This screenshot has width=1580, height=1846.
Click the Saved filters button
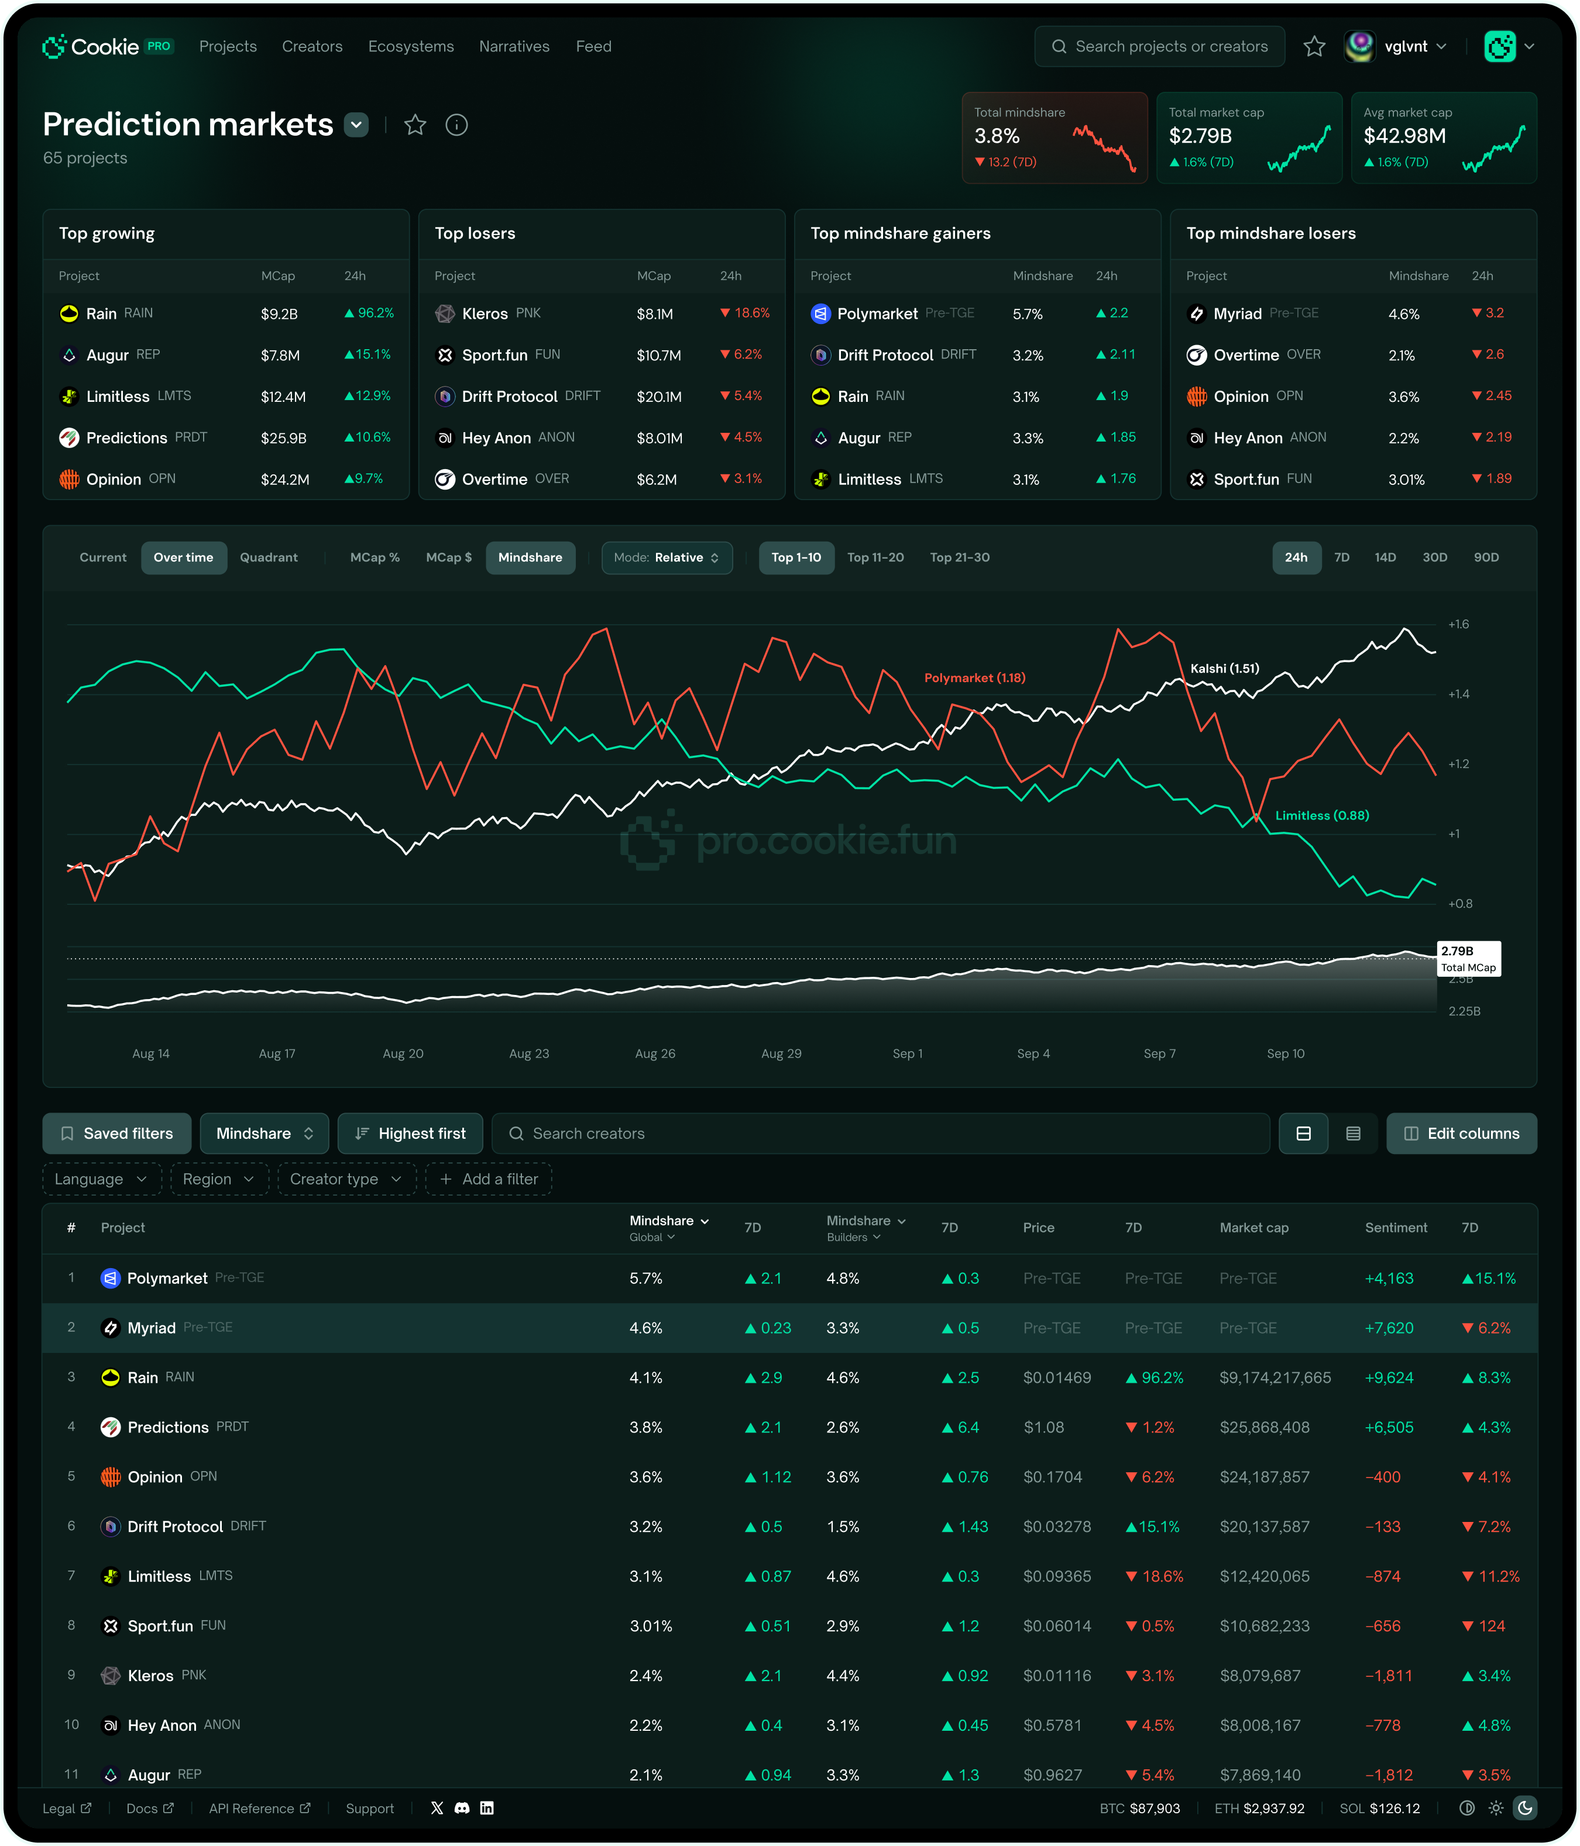pos(116,1134)
